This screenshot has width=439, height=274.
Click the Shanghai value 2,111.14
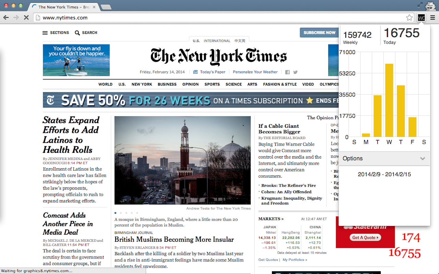pyautogui.click(x=313, y=238)
